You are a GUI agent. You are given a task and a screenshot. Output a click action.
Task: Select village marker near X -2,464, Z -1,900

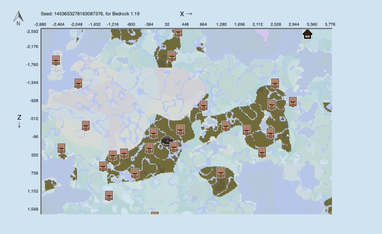56,61
